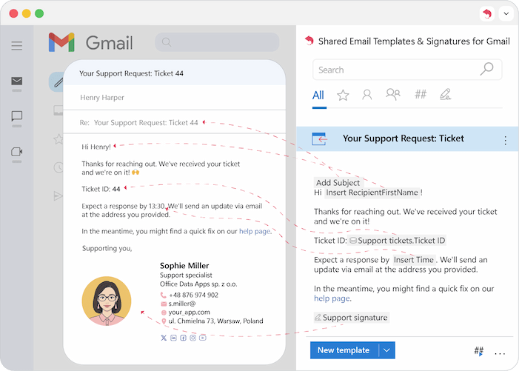
Task: Click the Ticket ID: 44 line in email
Action: [101, 189]
